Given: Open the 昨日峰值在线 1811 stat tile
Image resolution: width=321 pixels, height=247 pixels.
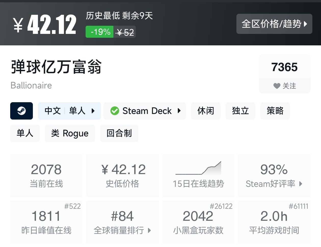Looking at the screenshot, I should click(x=46, y=222).
